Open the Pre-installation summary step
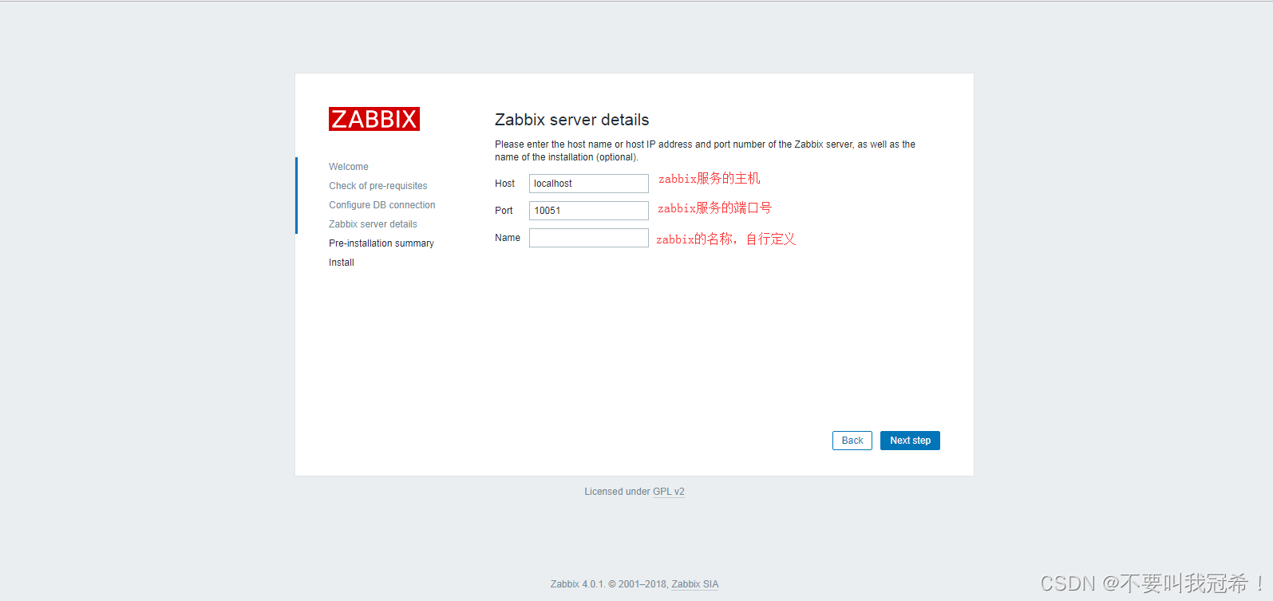 click(382, 243)
